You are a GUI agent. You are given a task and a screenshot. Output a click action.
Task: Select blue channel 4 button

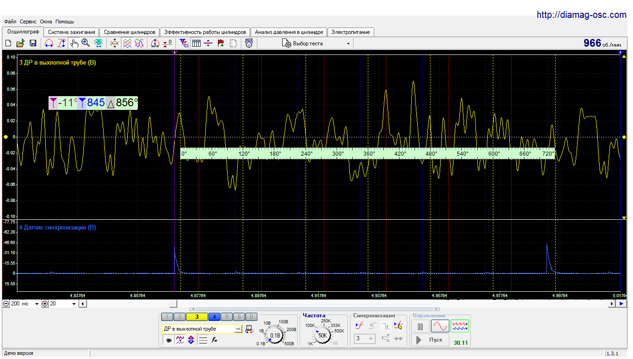pos(214,316)
